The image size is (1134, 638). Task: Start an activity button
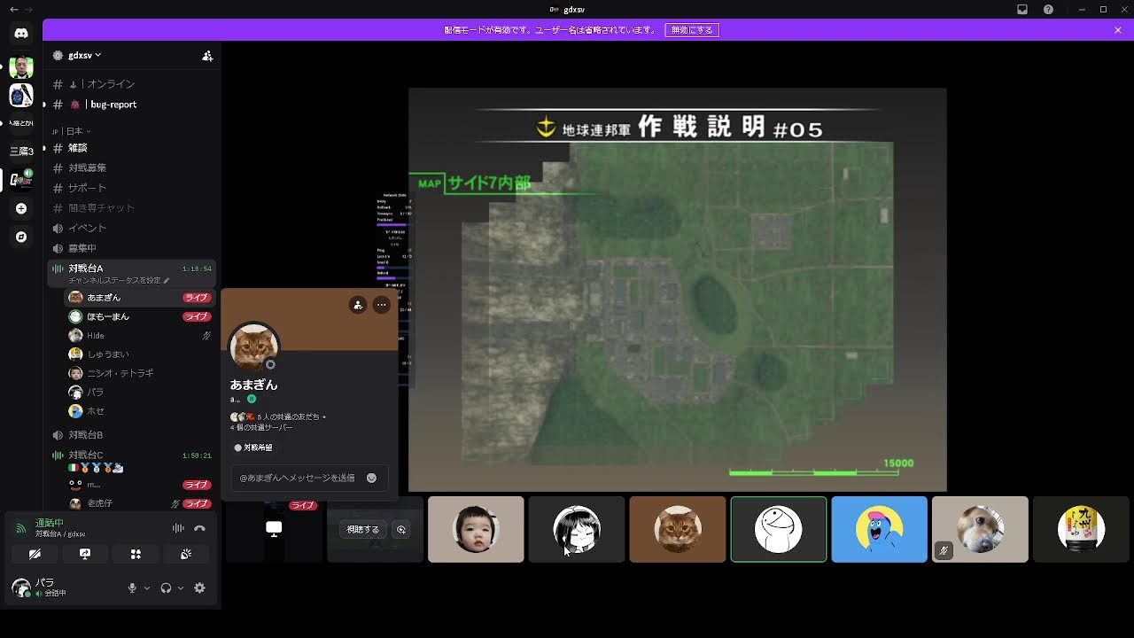tap(136, 554)
